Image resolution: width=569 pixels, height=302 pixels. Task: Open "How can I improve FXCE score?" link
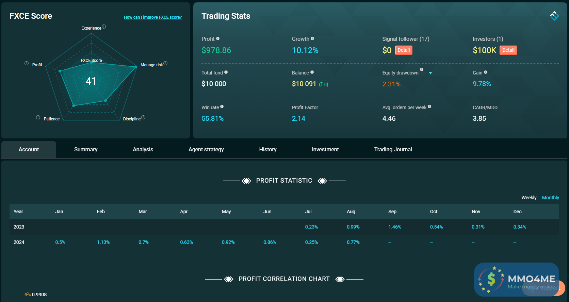(x=153, y=17)
